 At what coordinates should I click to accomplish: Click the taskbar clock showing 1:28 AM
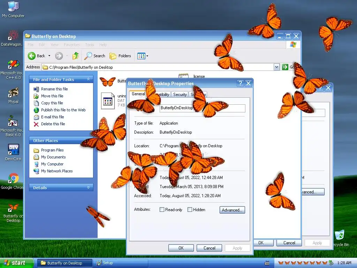(x=344, y=263)
